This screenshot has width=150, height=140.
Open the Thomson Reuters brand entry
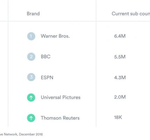coord(60,118)
